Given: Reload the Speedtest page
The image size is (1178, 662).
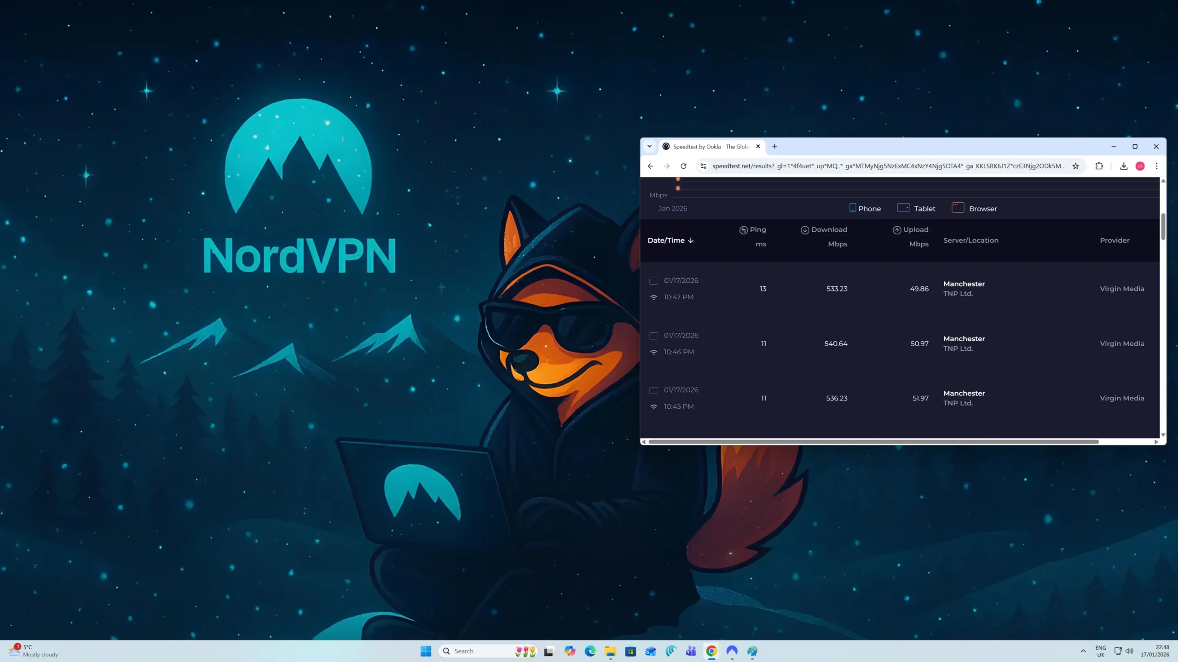Looking at the screenshot, I should (x=683, y=166).
